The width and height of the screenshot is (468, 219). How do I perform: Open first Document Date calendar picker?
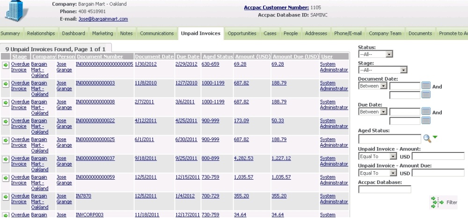(426, 85)
